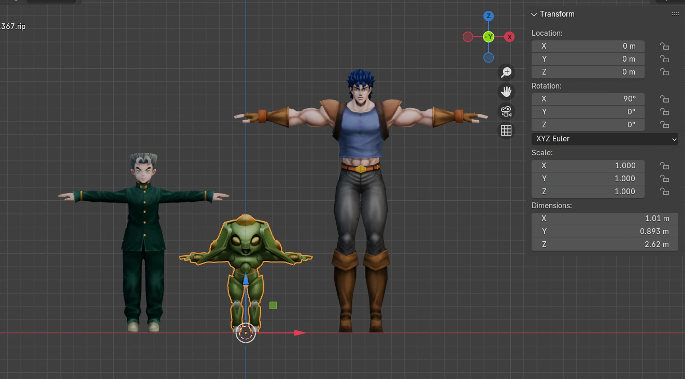Screen dimensions: 685x379
Task: Toggle the camera view icon
Action: click(506, 111)
